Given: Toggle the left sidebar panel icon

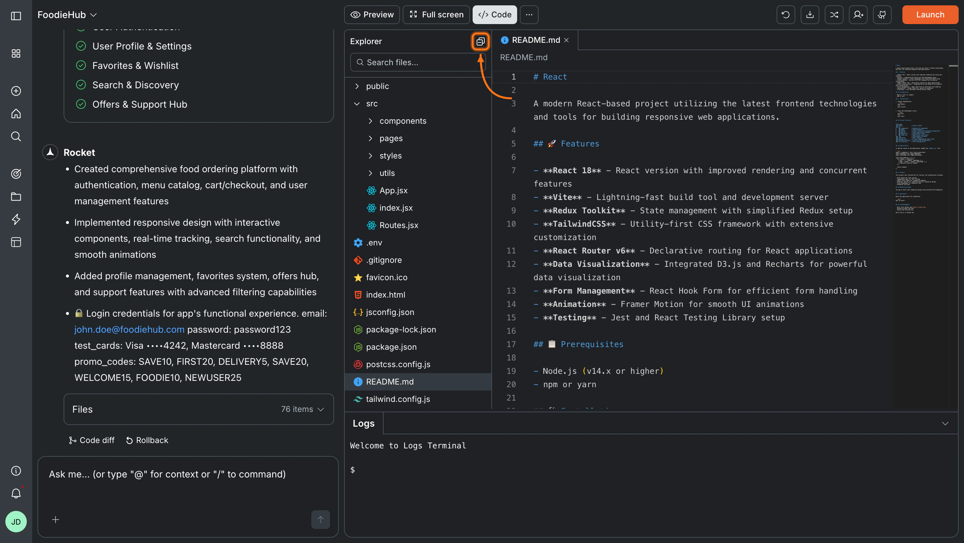Looking at the screenshot, I should (x=16, y=16).
